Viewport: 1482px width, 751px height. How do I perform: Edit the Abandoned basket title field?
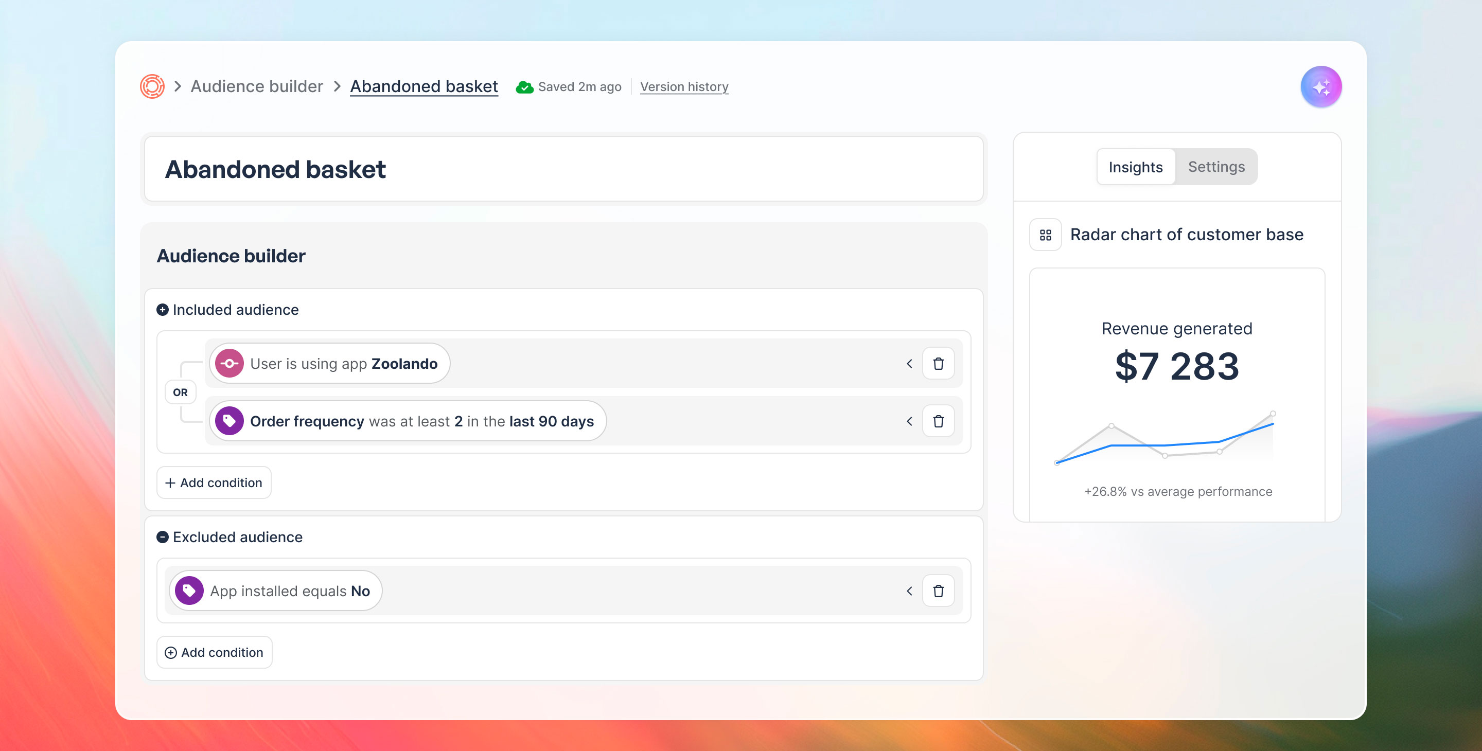564,169
